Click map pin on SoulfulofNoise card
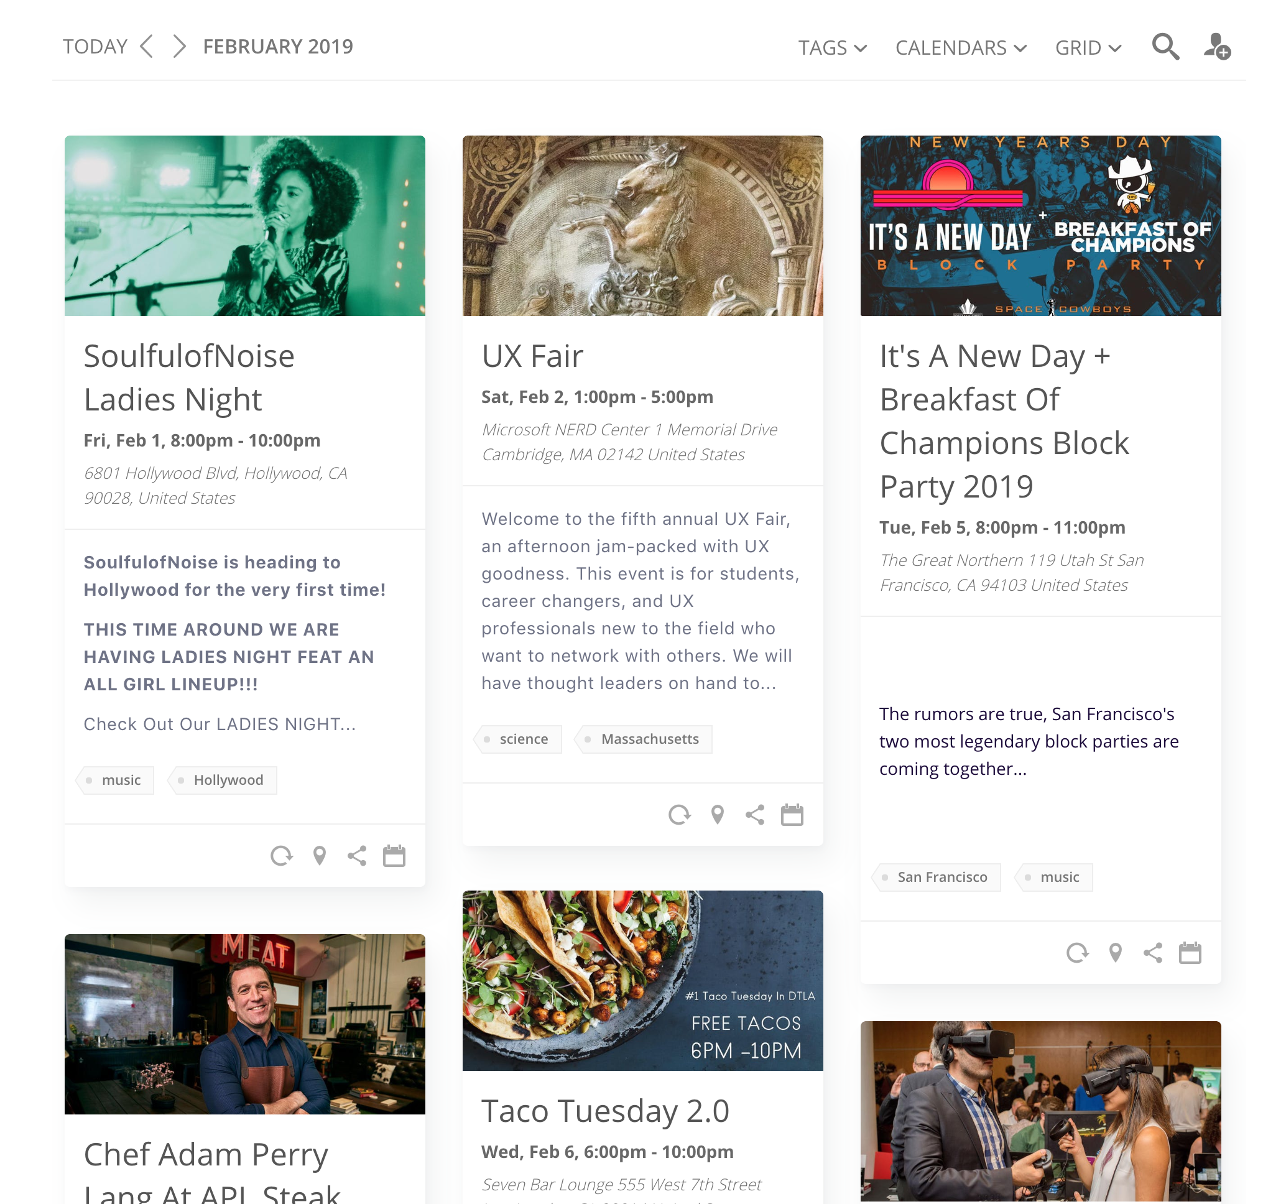1286x1204 pixels. [x=320, y=856]
